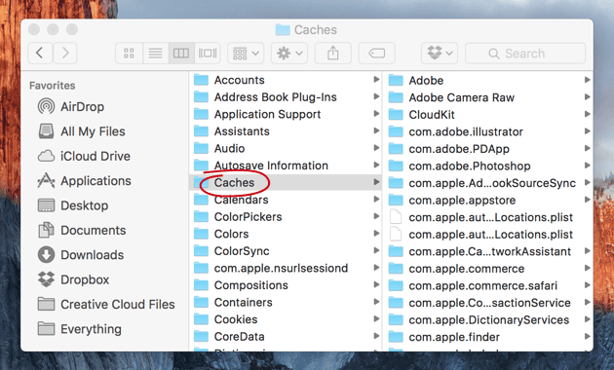614x370 pixels.
Task: Select the Cookies folder
Action: (286, 319)
